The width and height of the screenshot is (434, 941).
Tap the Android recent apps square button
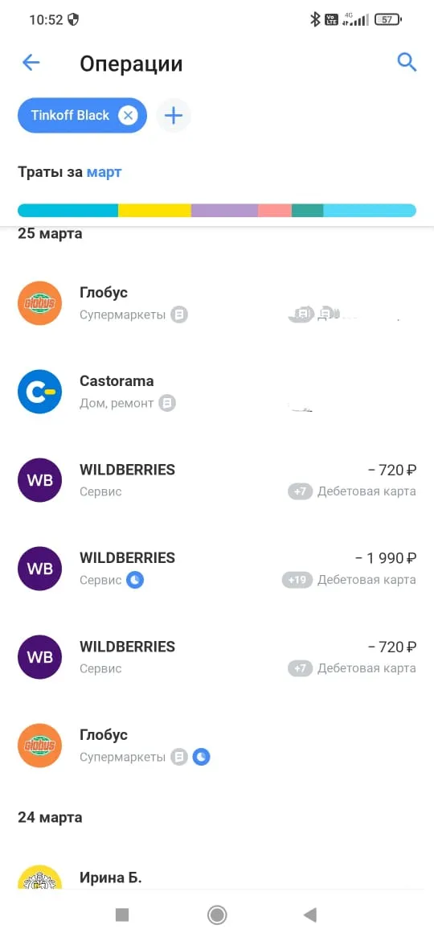122,914
